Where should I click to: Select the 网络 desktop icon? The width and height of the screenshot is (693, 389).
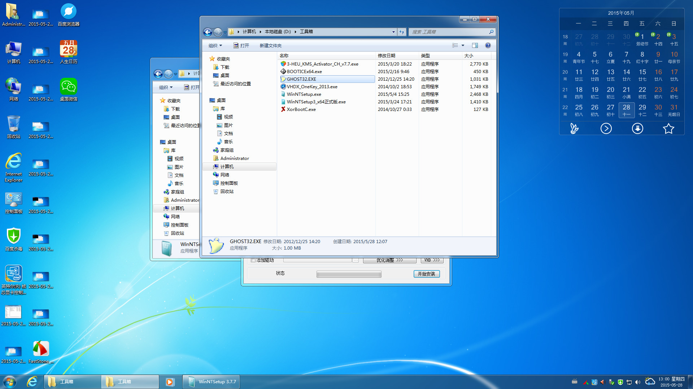pyautogui.click(x=13, y=89)
